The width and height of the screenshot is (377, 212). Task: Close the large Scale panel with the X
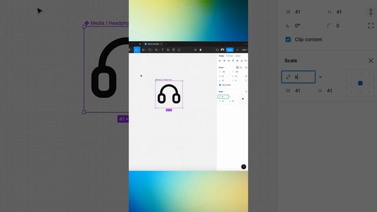[371, 61]
